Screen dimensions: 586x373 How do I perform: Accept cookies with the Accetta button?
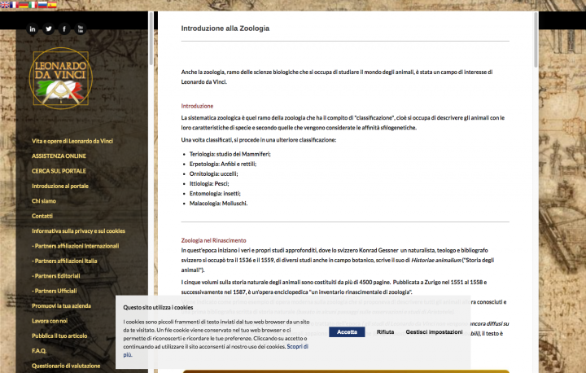click(347, 331)
